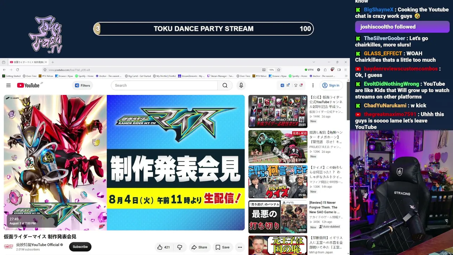Open YouTube settings three-dot menu

pos(313,85)
